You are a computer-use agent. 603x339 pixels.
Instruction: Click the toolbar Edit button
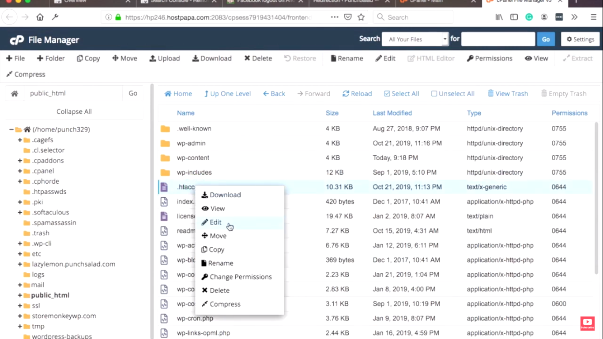click(x=385, y=58)
